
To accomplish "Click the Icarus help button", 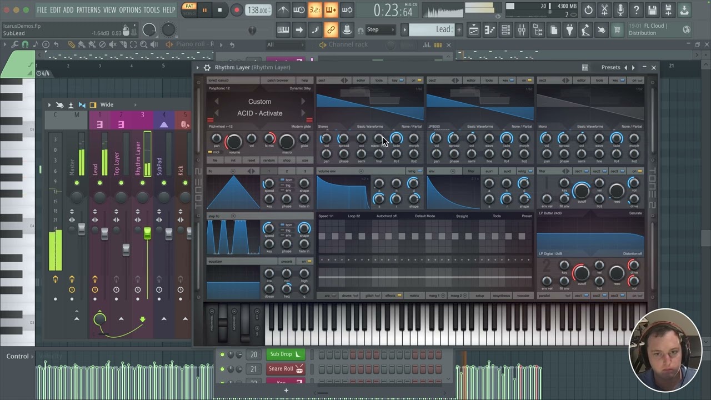I will coord(304,81).
